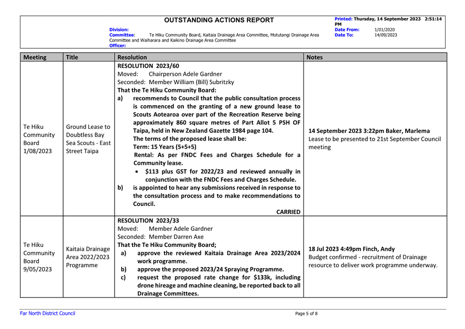Click Kaitaia Drainage Area 2022/2023 Programme title

point(88,257)
